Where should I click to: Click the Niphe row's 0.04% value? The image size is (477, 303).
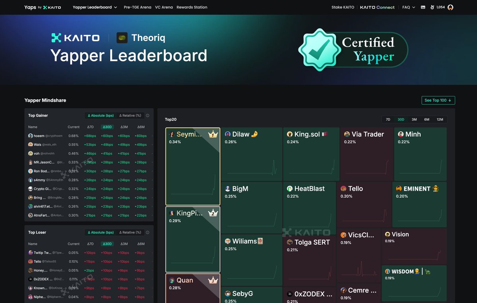[74, 297]
